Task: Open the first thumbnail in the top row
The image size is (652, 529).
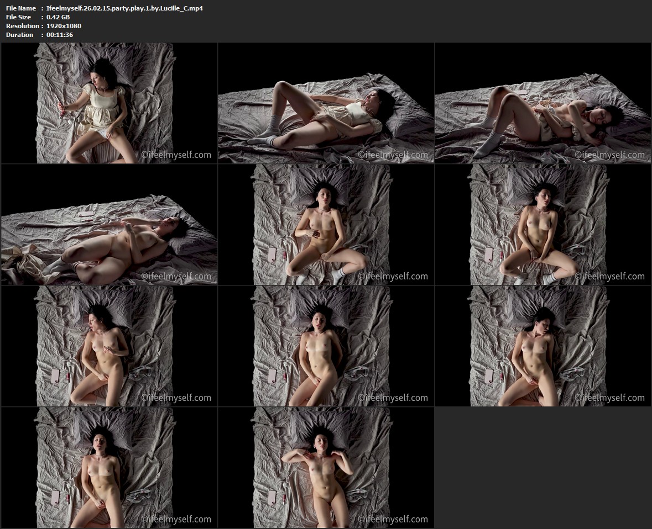Action: [x=109, y=103]
